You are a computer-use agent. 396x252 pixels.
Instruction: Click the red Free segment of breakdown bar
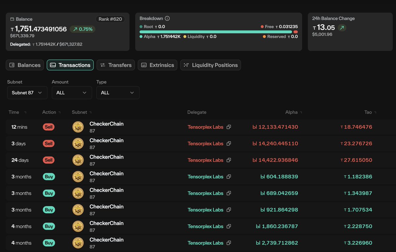coord(296,32)
